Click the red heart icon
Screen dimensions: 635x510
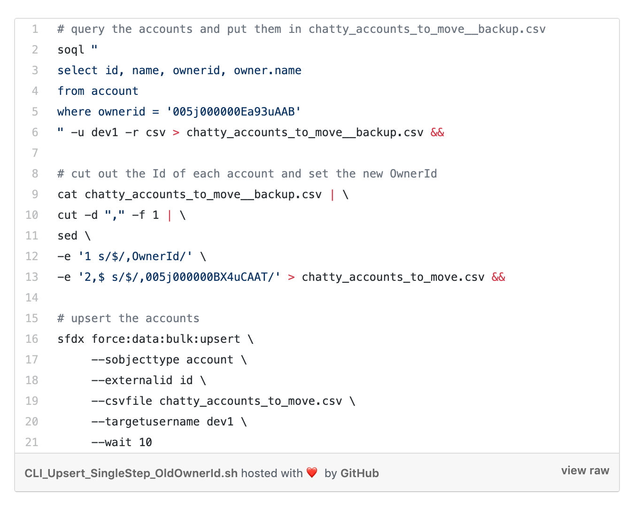pyautogui.click(x=312, y=472)
